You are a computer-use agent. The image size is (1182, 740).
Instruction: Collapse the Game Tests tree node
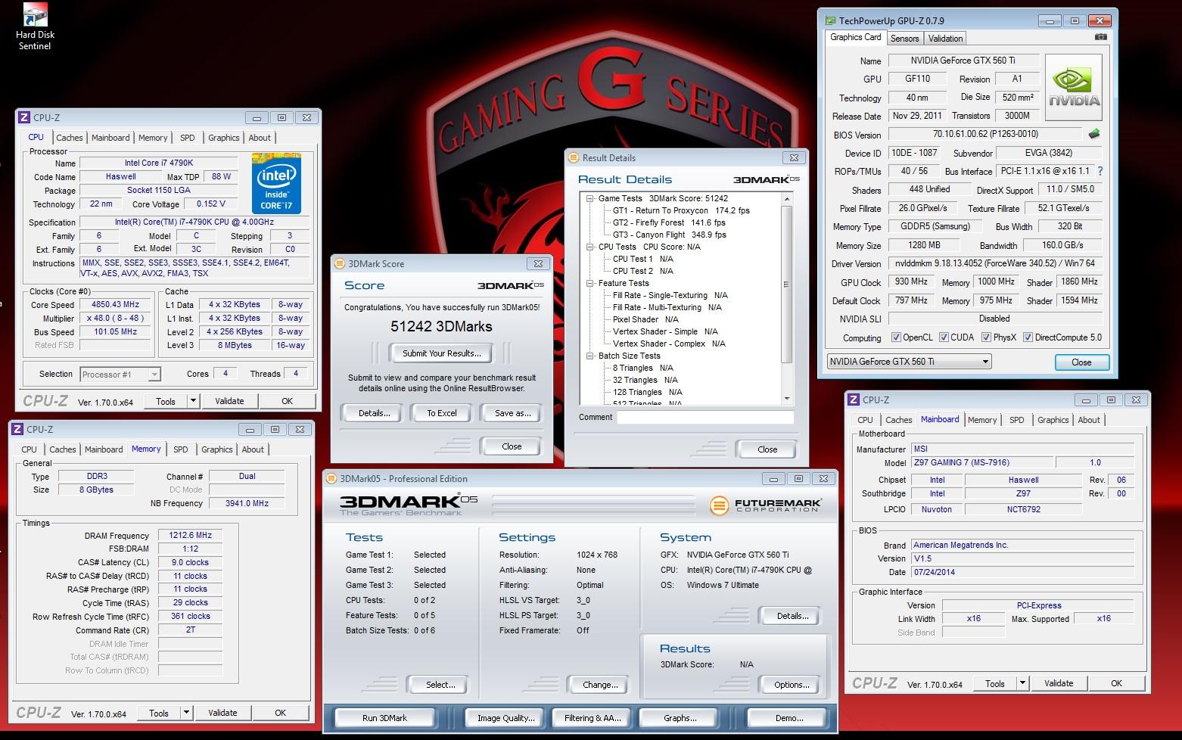point(590,198)
